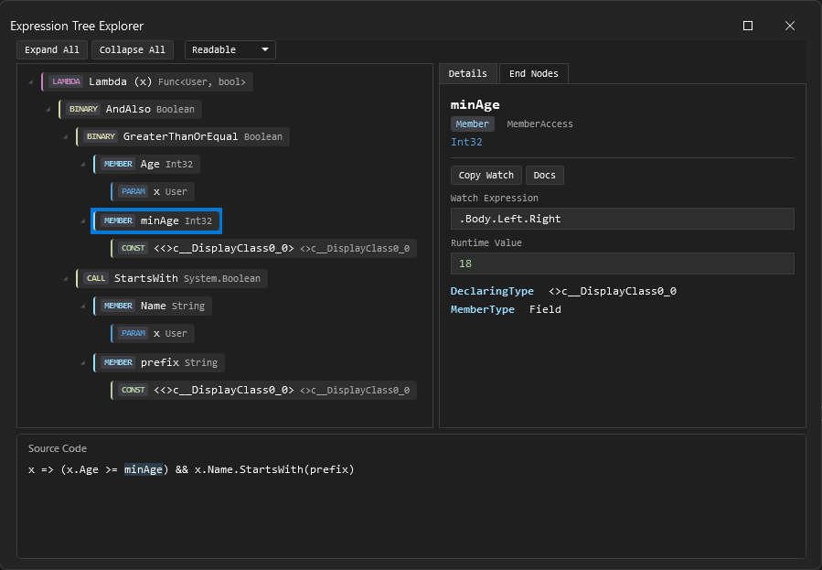Select the AndAlso Boolean node
The image size is (822, 570).
(x=130, y=109)
